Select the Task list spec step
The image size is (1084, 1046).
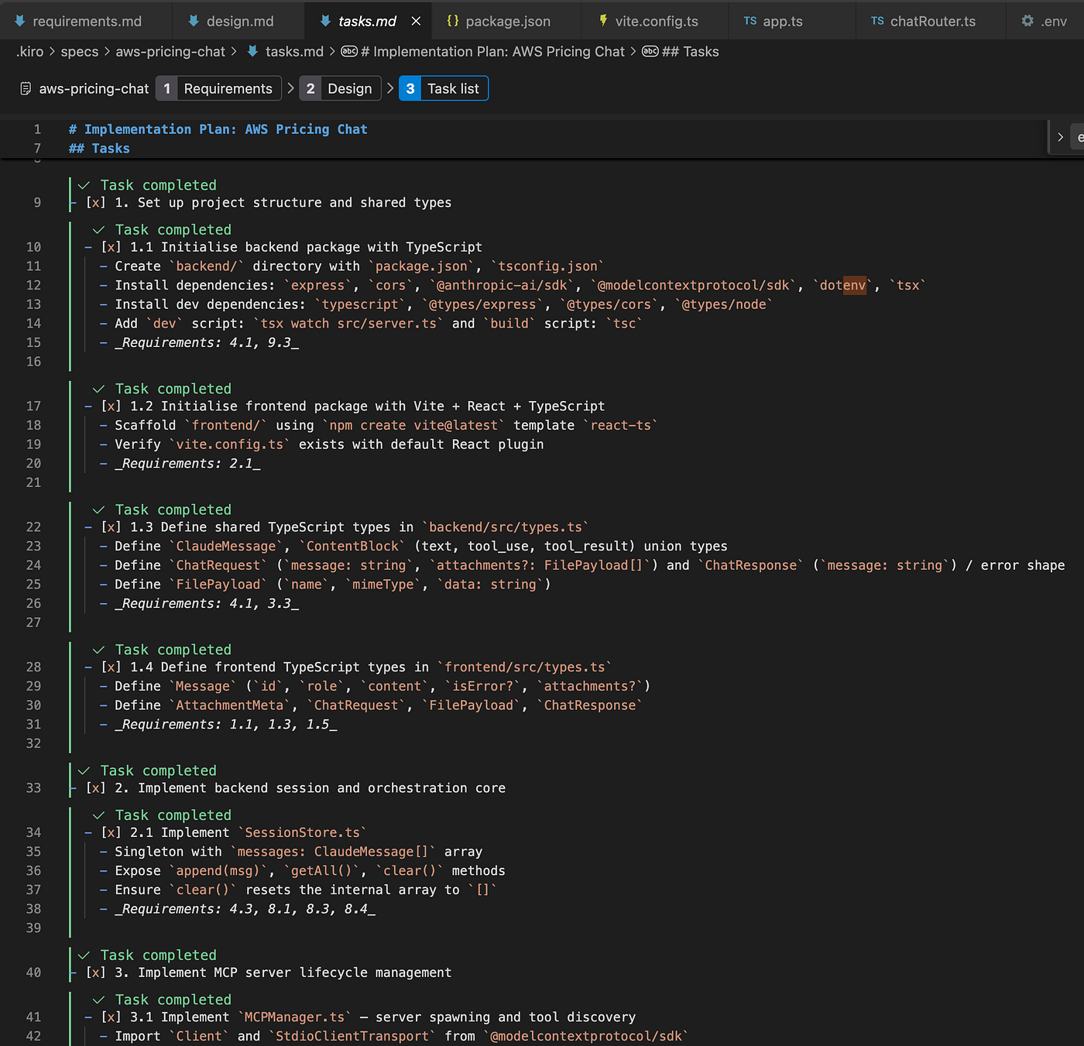pos(444,88)
